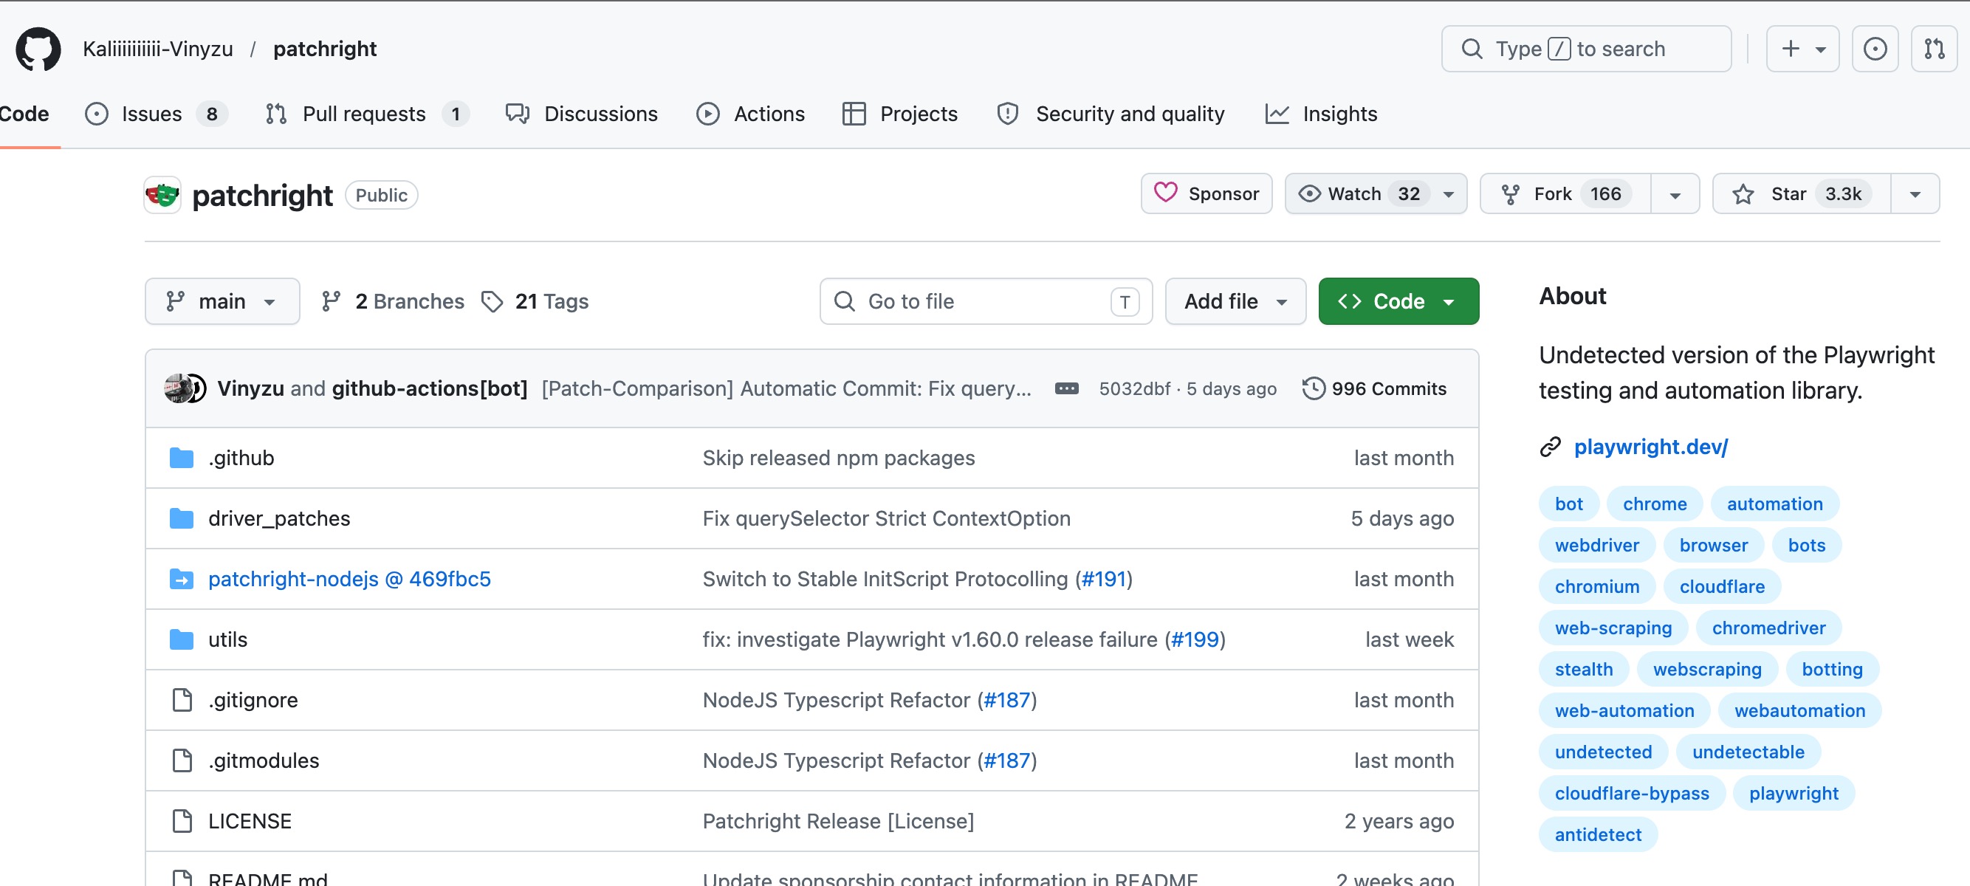Sponsor the patchright project

pos(1206,194)
